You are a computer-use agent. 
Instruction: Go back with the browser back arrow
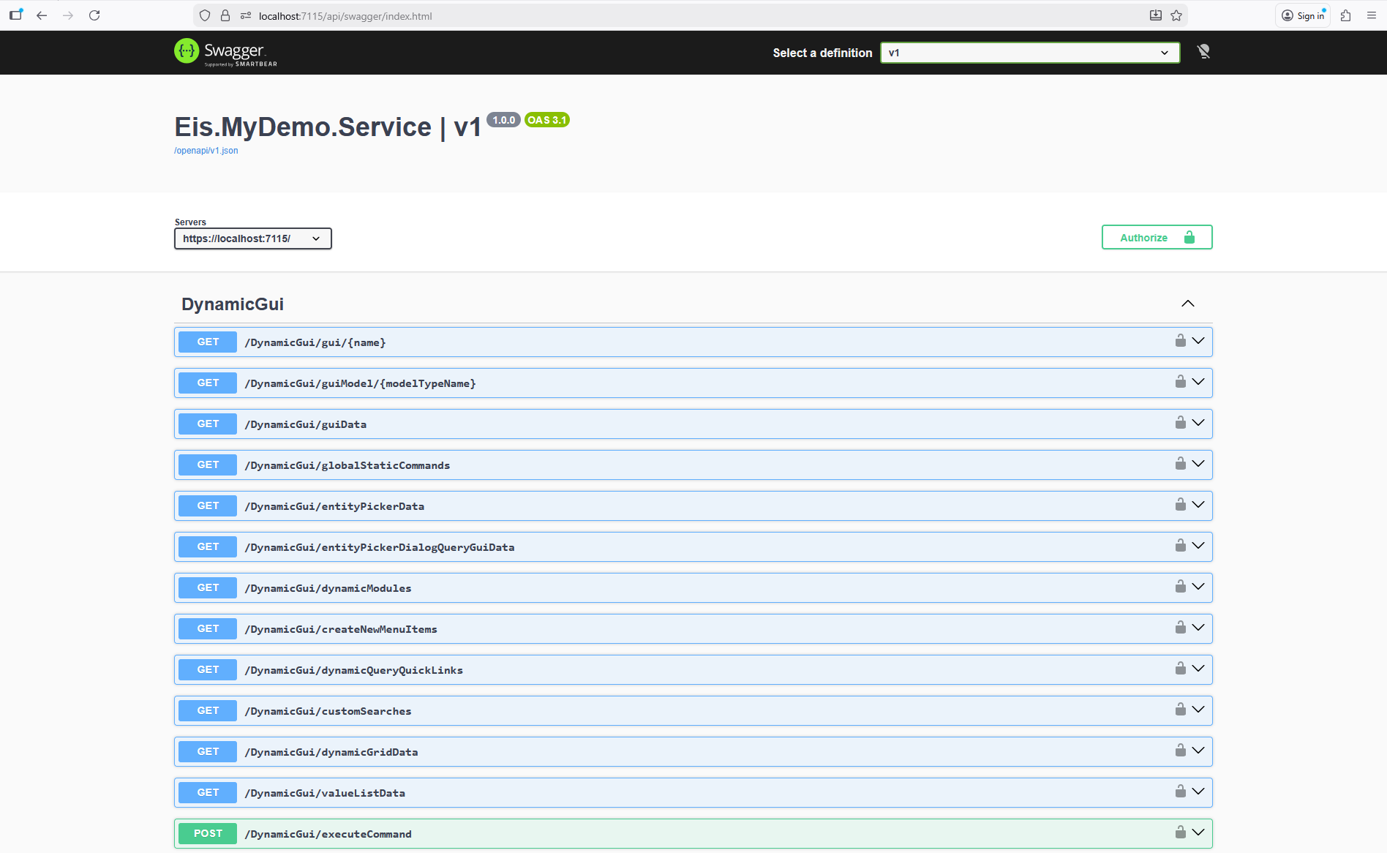(x=42, y=15)
